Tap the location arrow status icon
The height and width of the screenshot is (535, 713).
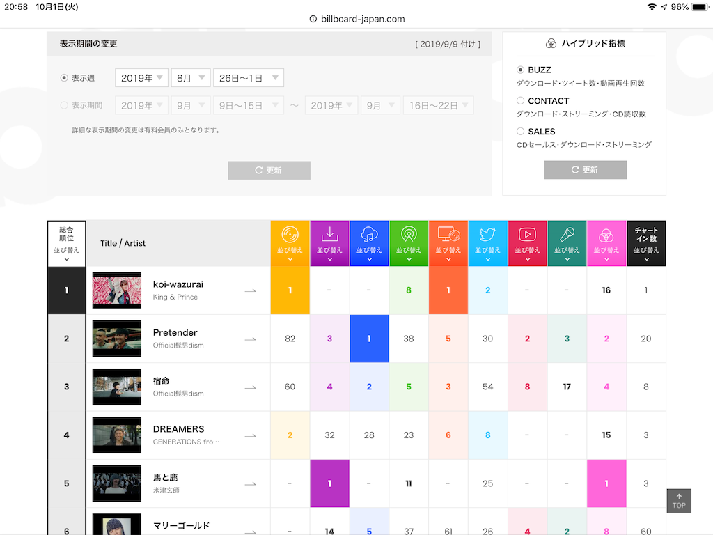(x=664, y=7)
